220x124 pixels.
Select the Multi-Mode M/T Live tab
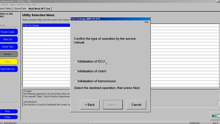point(39,9)
